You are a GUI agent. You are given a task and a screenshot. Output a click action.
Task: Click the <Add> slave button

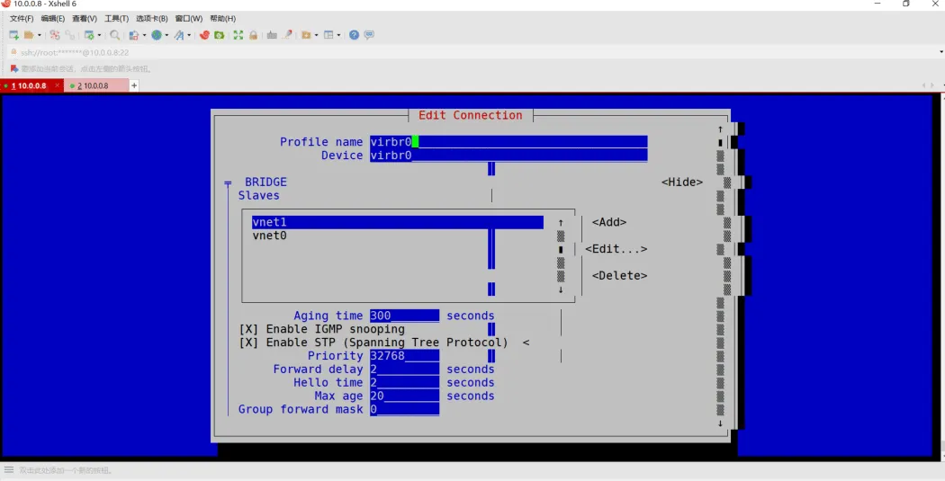608,222
